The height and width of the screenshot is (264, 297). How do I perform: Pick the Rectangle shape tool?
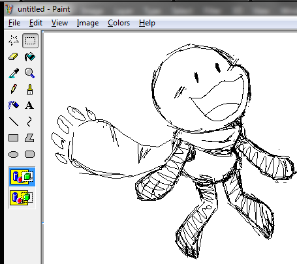click(x=14, y=138)
